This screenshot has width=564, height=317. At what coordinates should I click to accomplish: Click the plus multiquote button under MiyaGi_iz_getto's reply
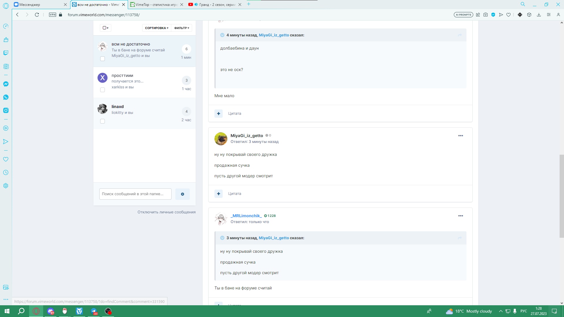pyautogui.click(x=219, y=194)
